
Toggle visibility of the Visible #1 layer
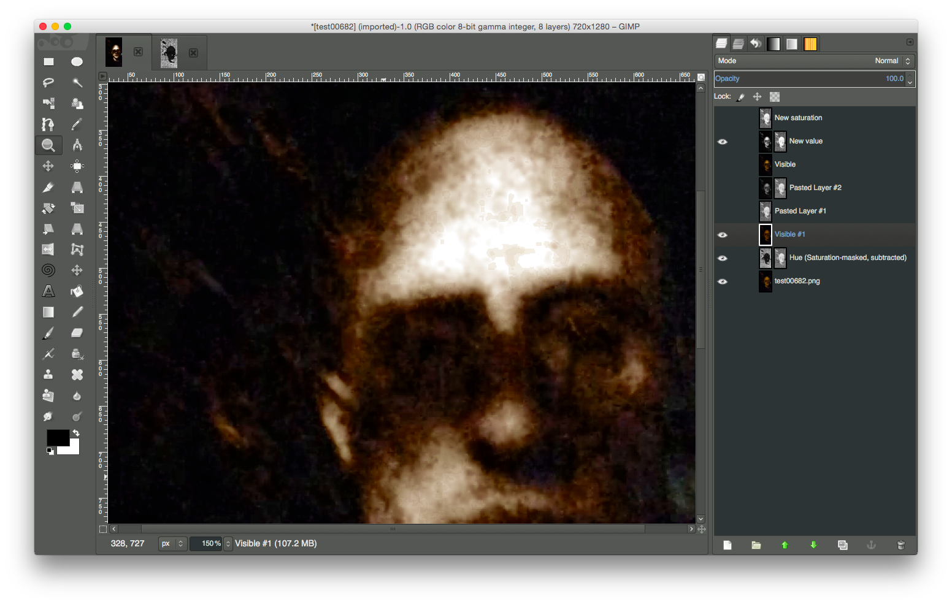pyautogui.click(x=723, y=235)
